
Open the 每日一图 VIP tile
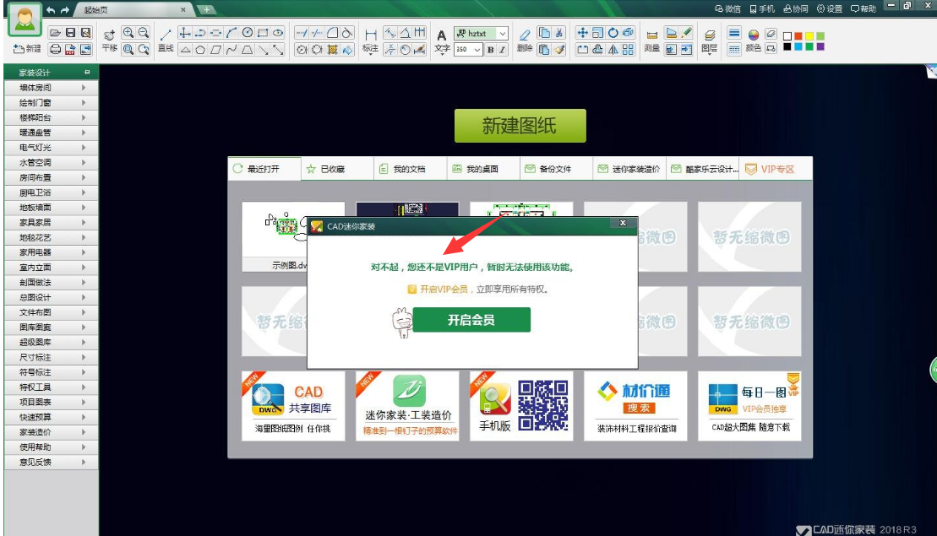coord(749,406)
